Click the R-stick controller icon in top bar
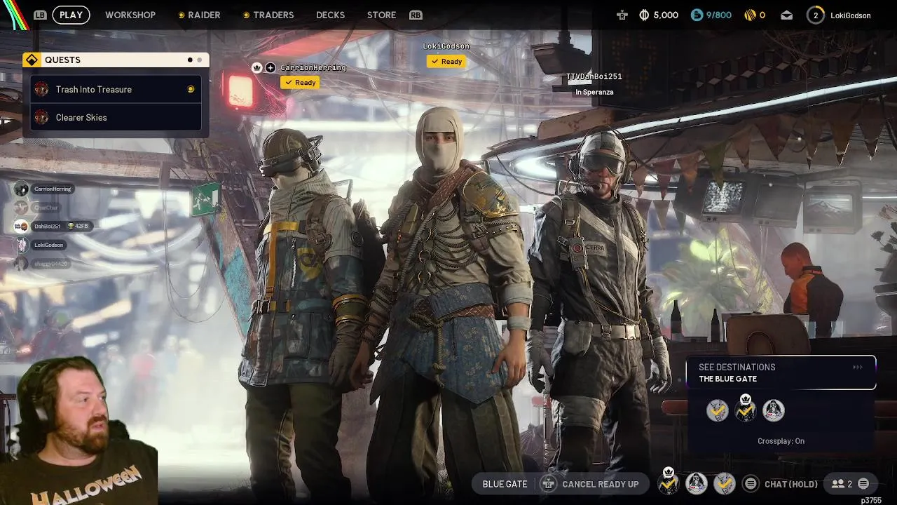Image resolution: width=897 pixels, height=505 pixels. tap(622, 15)
